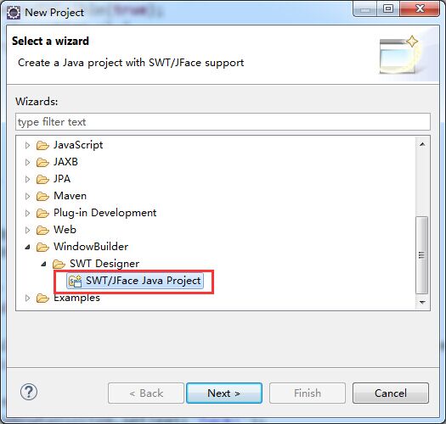Click the Examples folder icon
This screenshot has width=446, height=424.
[42, 298]
